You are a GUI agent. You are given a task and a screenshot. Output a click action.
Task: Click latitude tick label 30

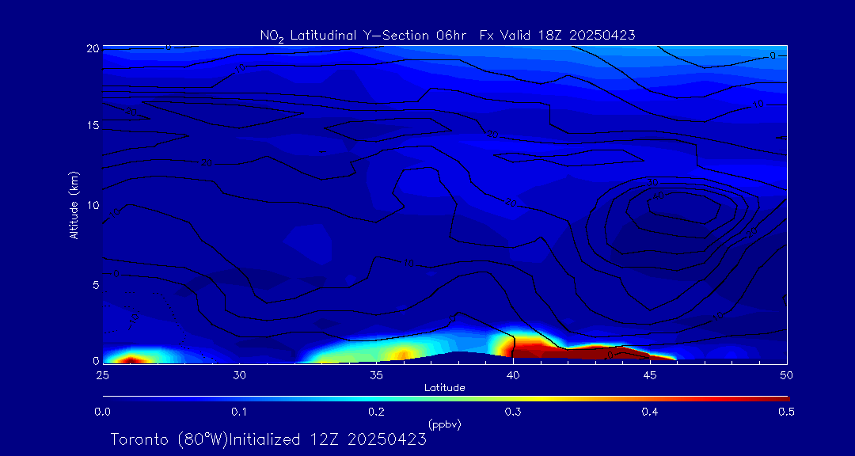(239, 375)
